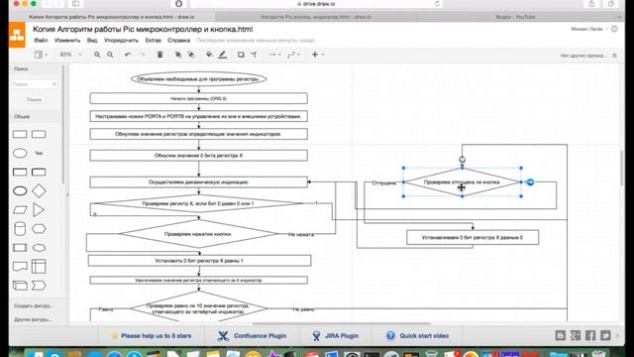Click the blue arrow handle on selected diamond

531,182
